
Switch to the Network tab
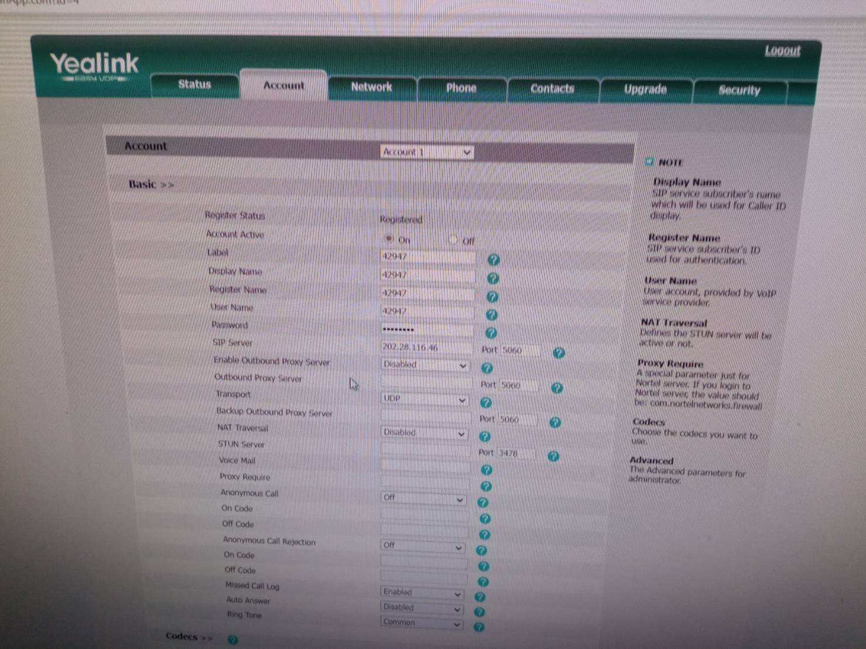coord(372,87)
